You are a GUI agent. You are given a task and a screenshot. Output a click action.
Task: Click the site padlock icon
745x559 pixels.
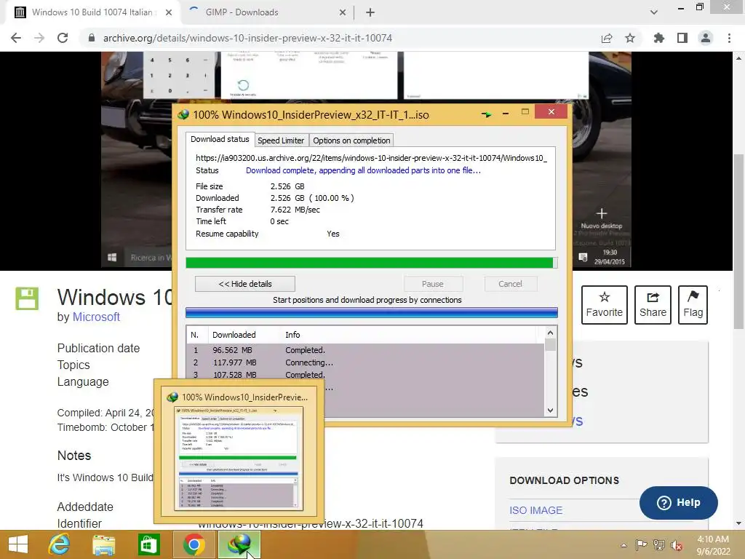(92, 38)
